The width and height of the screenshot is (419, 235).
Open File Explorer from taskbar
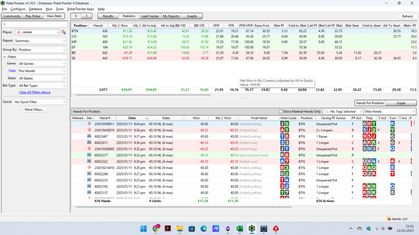pos(180,229)
